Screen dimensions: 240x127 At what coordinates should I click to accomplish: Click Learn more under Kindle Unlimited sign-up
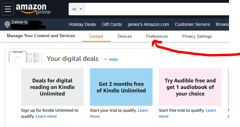pyautogui.click(x=46, y=116)
